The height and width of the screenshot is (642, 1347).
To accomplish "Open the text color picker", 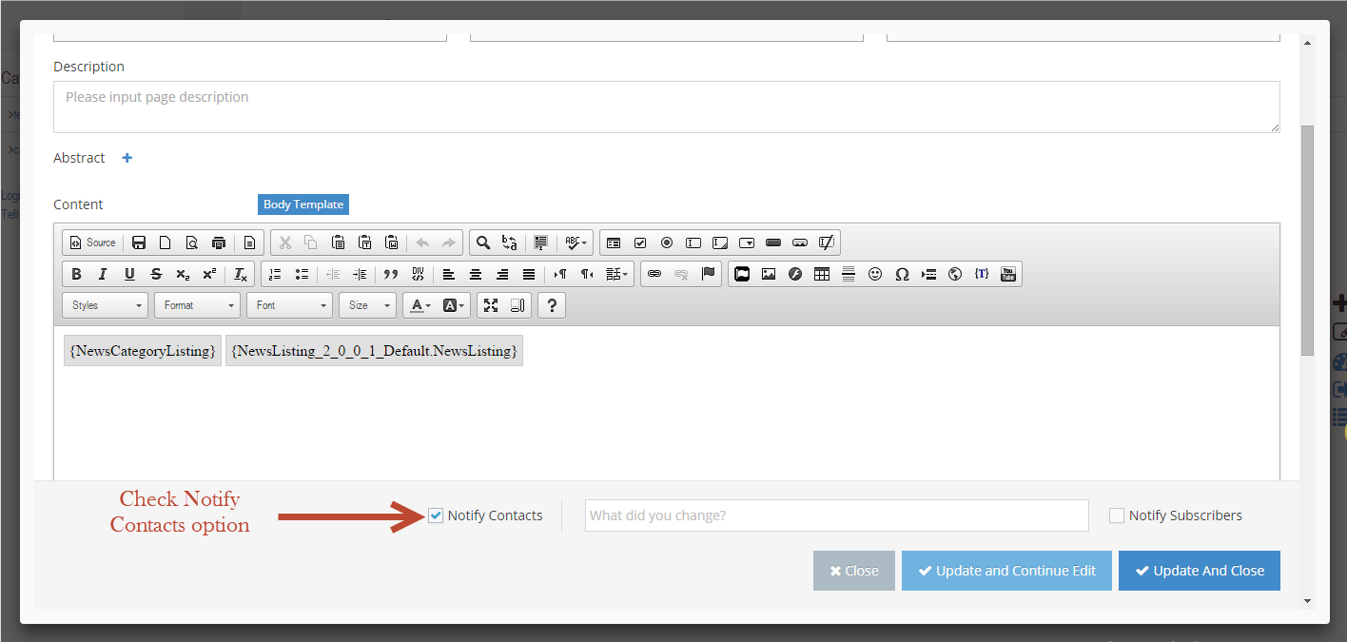I will [x=420, y=305].
